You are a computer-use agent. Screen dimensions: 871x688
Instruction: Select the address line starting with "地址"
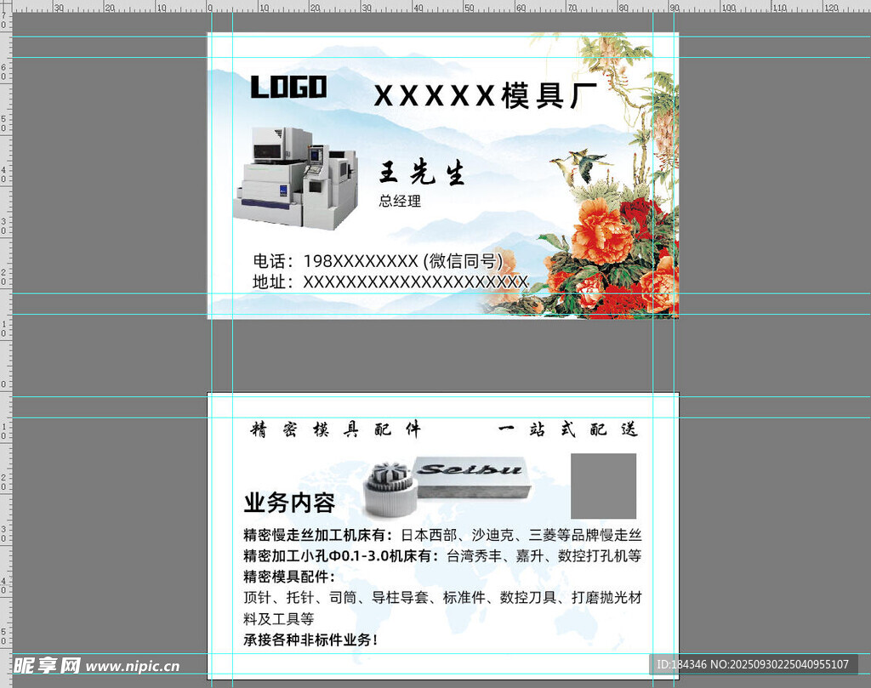390,281
